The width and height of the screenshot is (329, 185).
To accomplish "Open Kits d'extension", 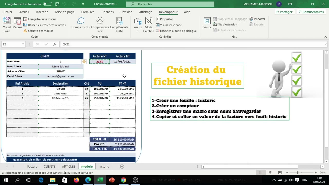I will pos(225,24).
